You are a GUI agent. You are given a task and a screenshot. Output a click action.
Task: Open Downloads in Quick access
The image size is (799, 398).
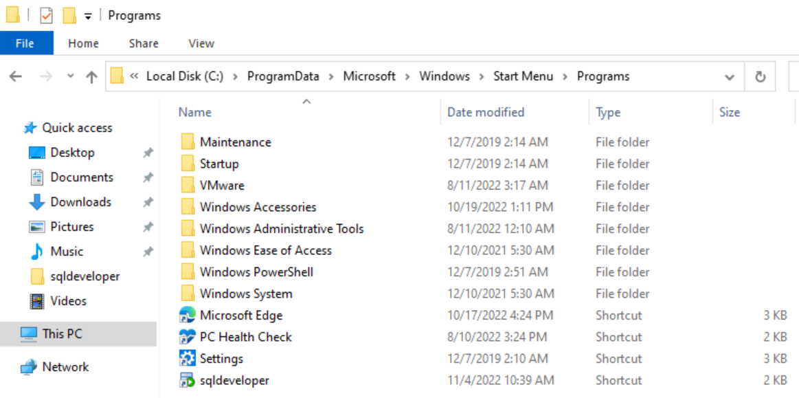pyautogui.click(x=80, y=202)
